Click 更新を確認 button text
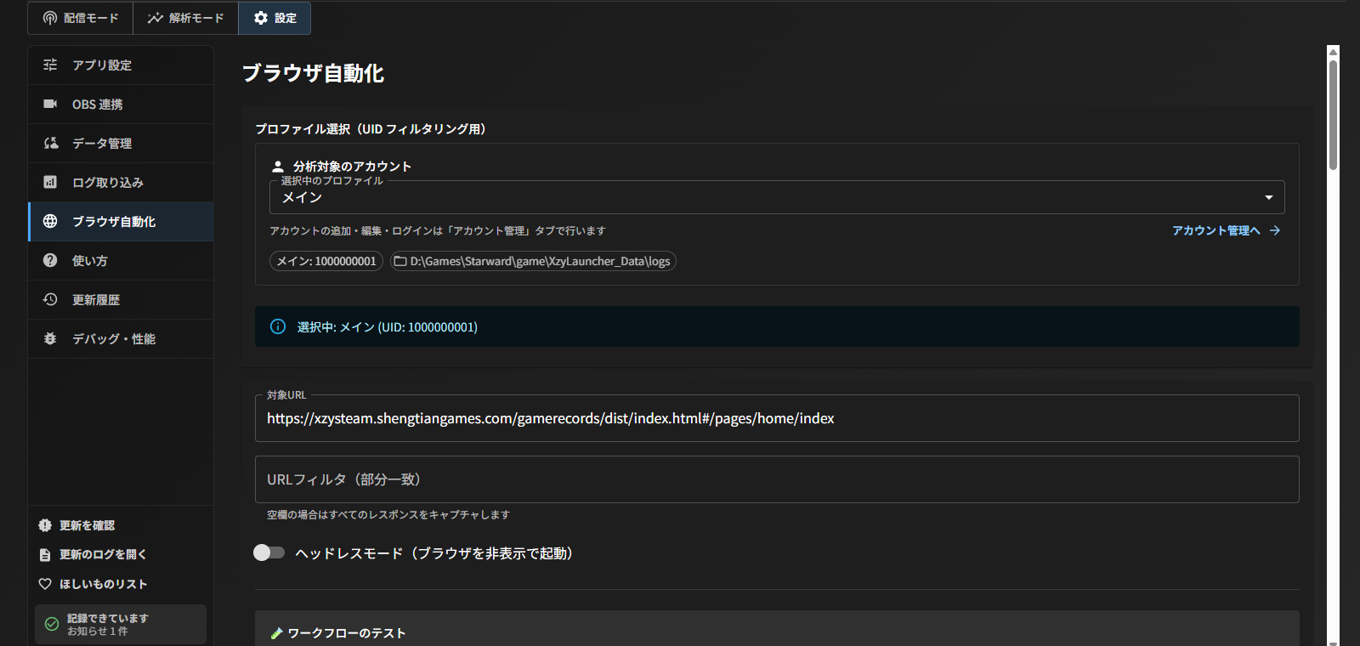Viewport: 1360px width, 646px height. (x=87, y=525)
